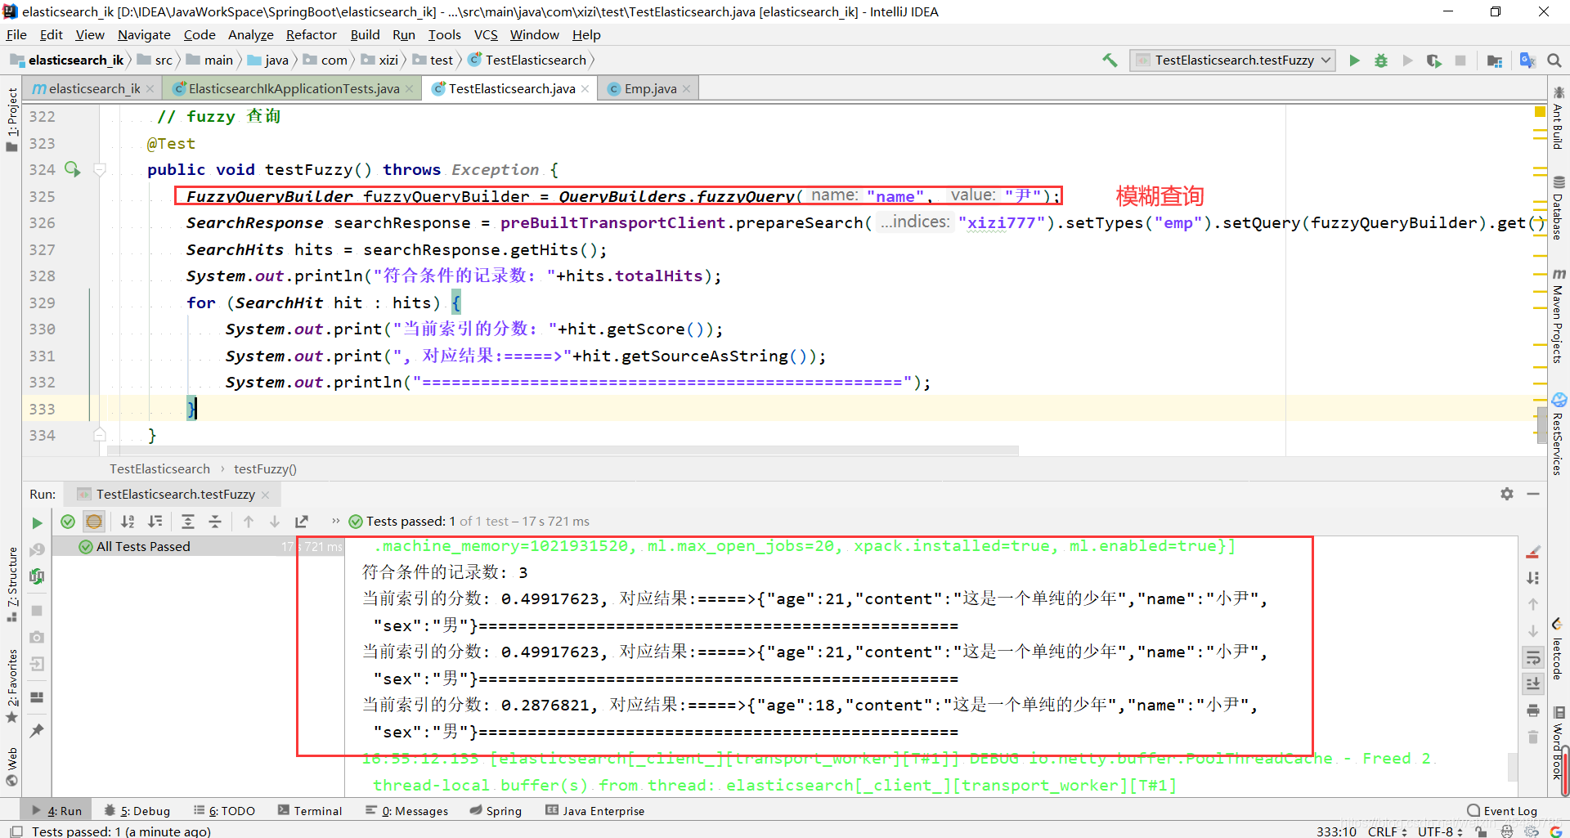The image size is (1570, 838).
Task: Open the 5: Debug tool window
Action: click(x=137, y=810)
